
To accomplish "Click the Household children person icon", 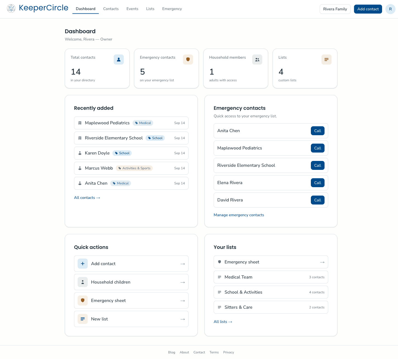I will 83,282.
